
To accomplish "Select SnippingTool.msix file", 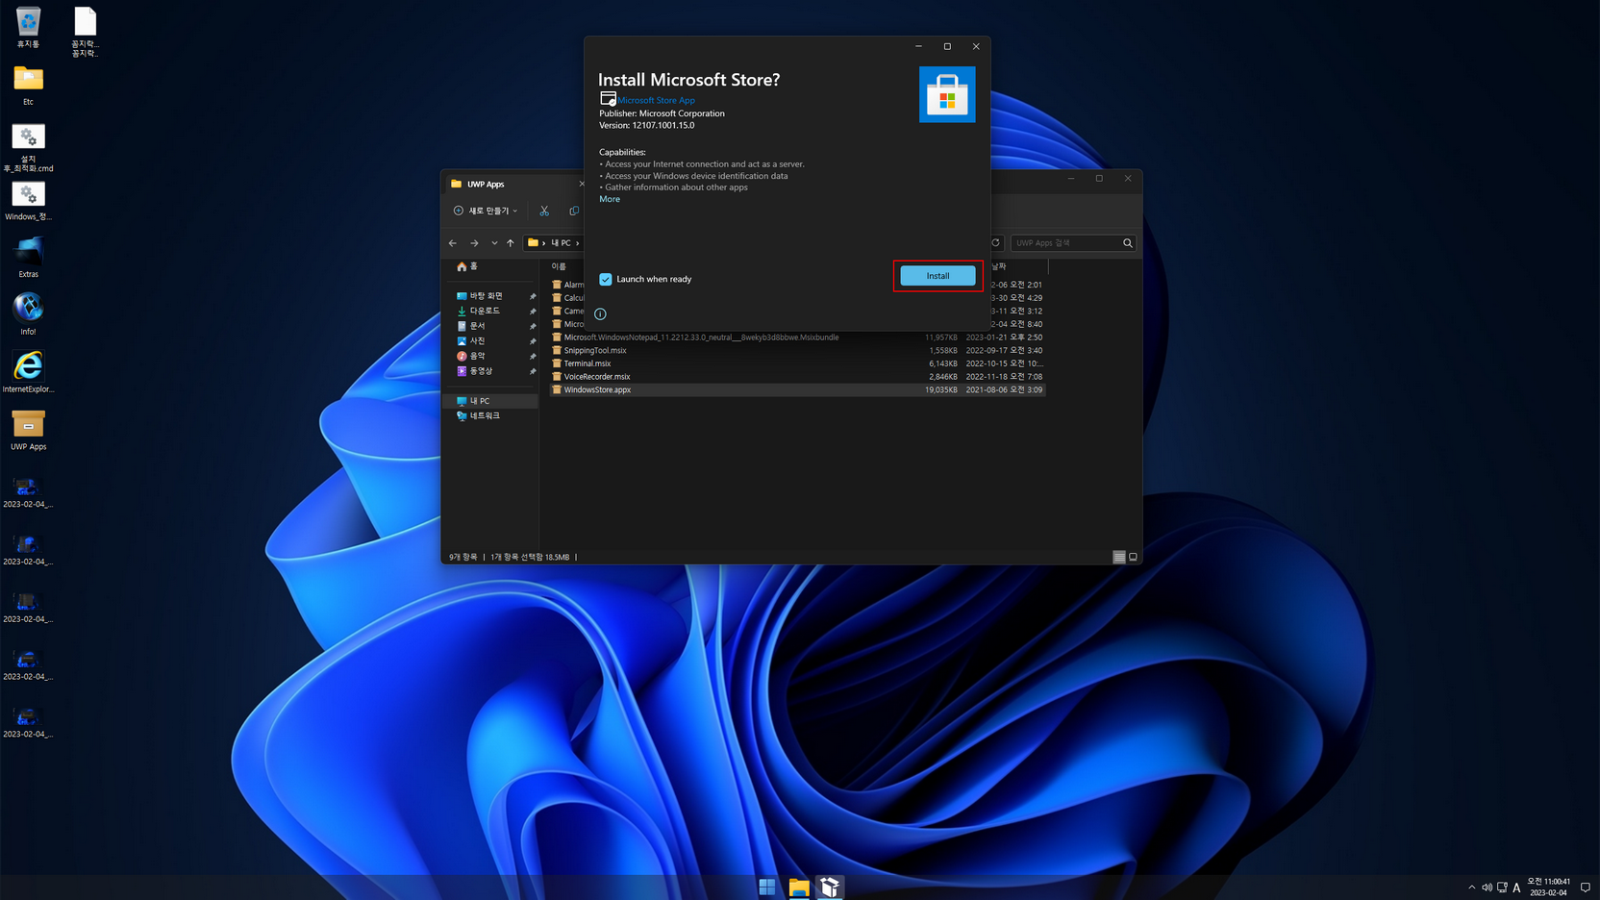I will tap(797, 350).
